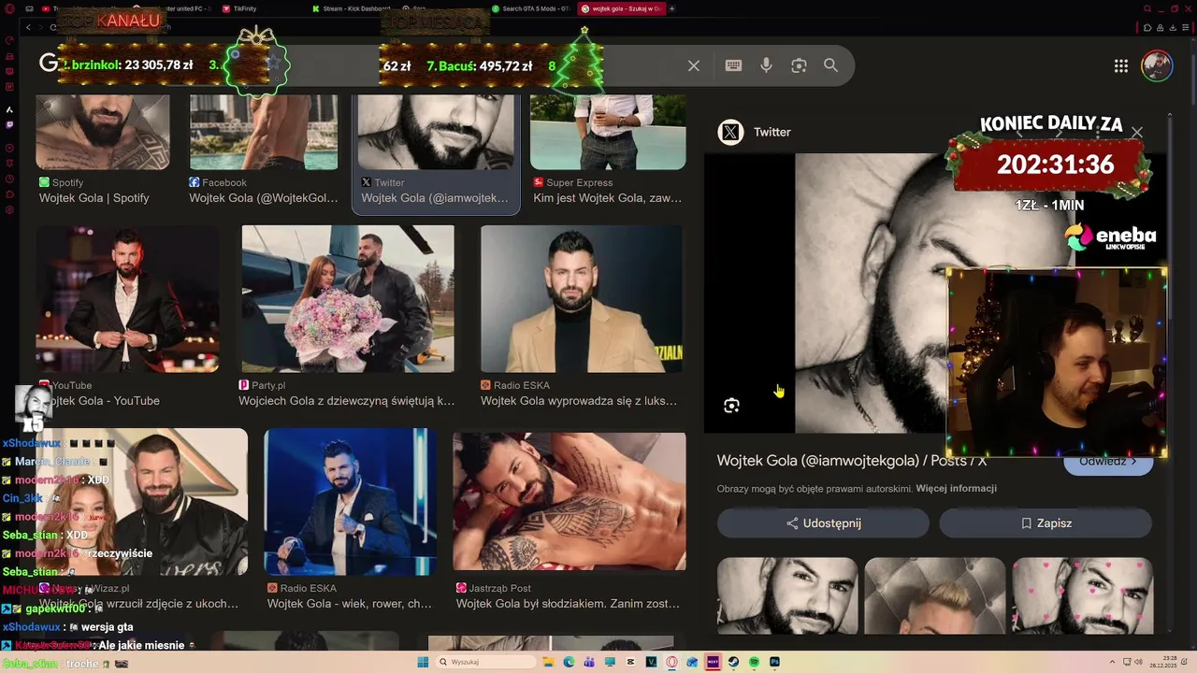This screenshot has width=1197, height=673.
Task: Launch Microsoft Edge from the taskbar
Action: [570, 662]
